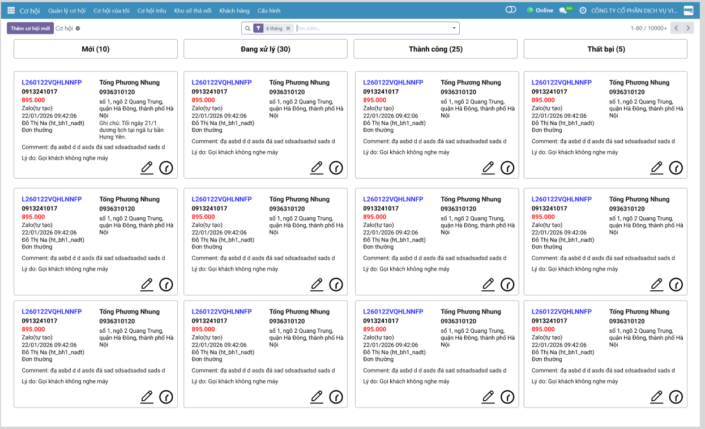Click the chat messages icon with 365 badge
This screenshot has width=705, height=429.
click(563, 10)
